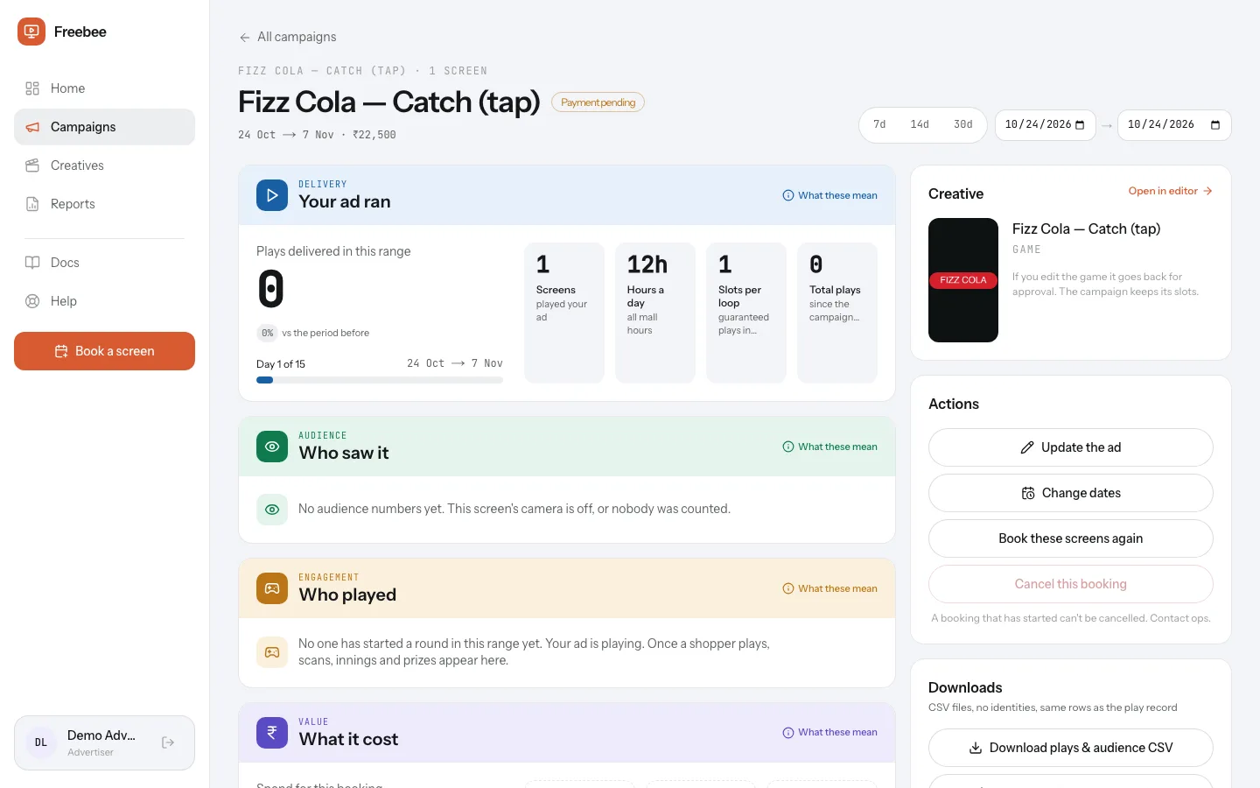Show What these mean for Value
Screen dimensions: 1260x788
point(829,733)
